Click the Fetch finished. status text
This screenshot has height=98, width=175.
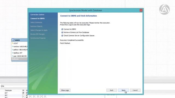click(x=65, y=43)
